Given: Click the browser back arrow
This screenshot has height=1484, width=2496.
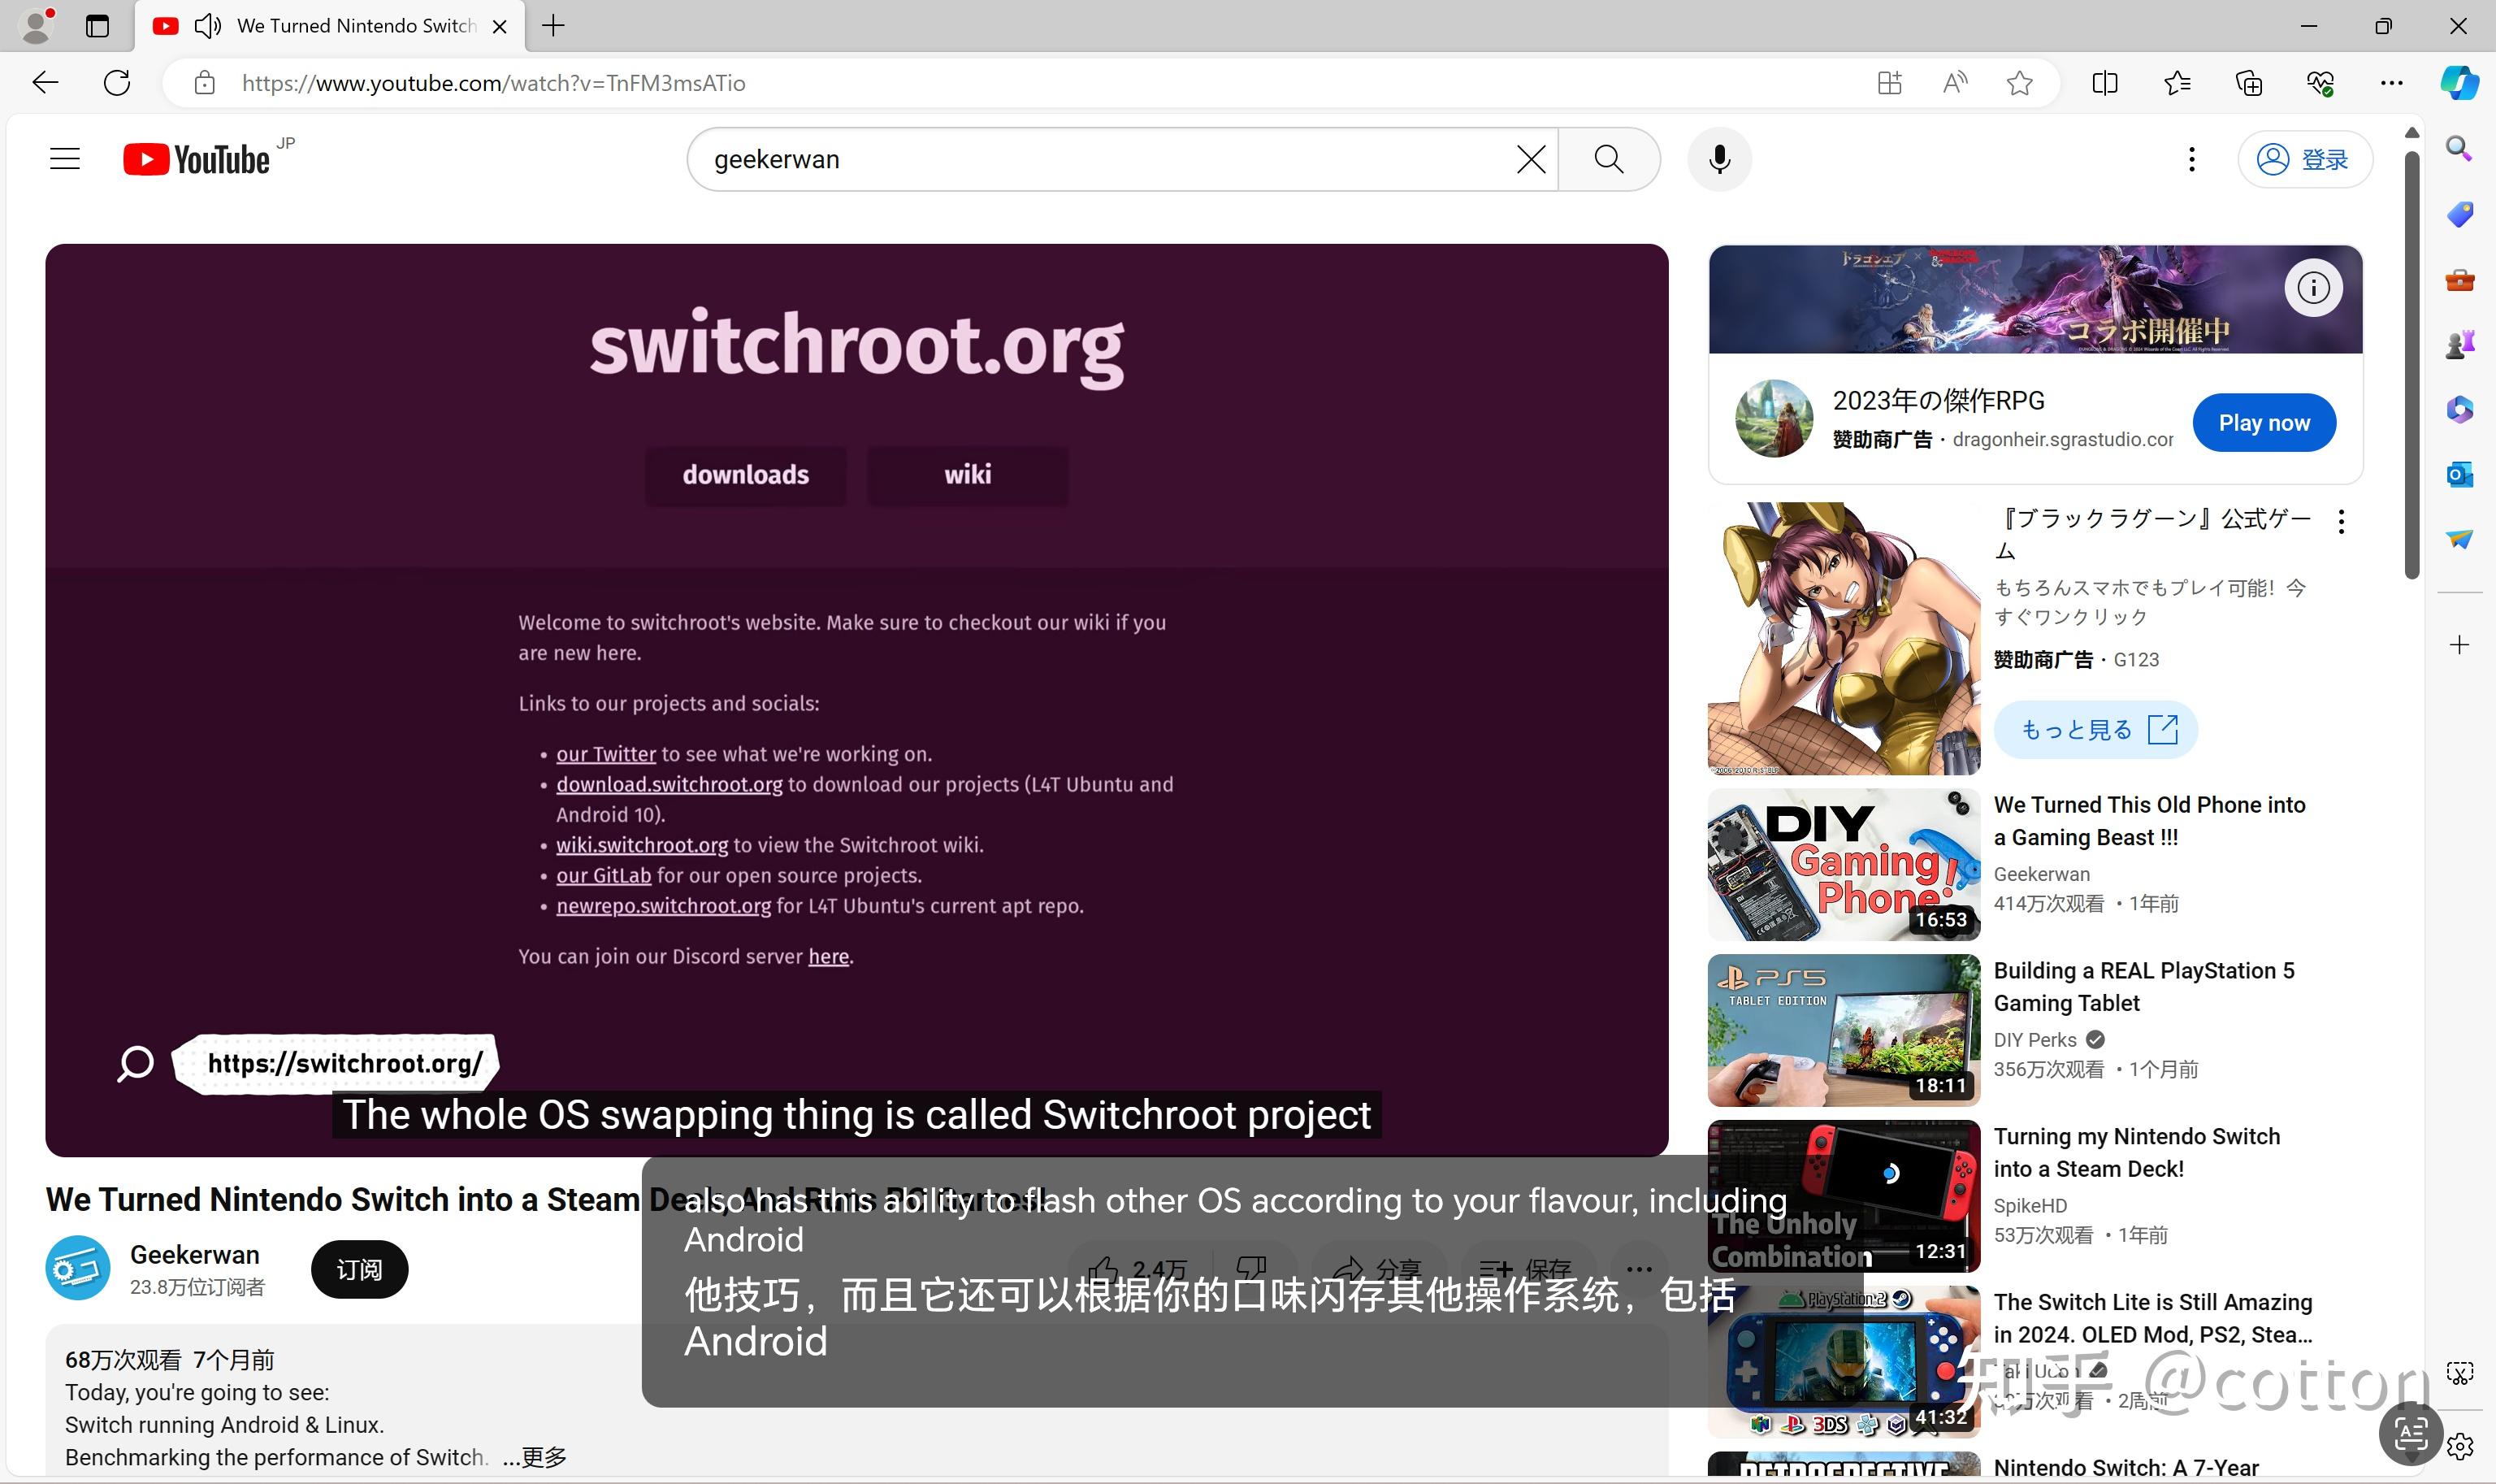Looking at the screenshot, I should click(45, 83).
